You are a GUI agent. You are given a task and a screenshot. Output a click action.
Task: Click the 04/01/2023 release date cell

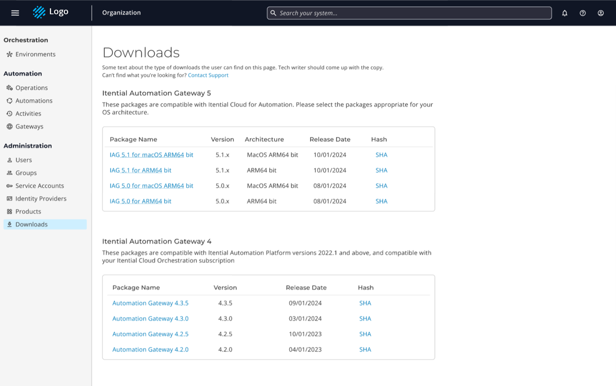[x=305, y=350]
